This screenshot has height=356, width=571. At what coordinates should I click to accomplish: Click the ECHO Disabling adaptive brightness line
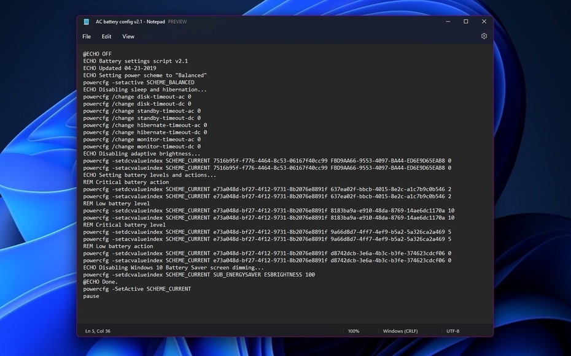[x=142, y=153]
